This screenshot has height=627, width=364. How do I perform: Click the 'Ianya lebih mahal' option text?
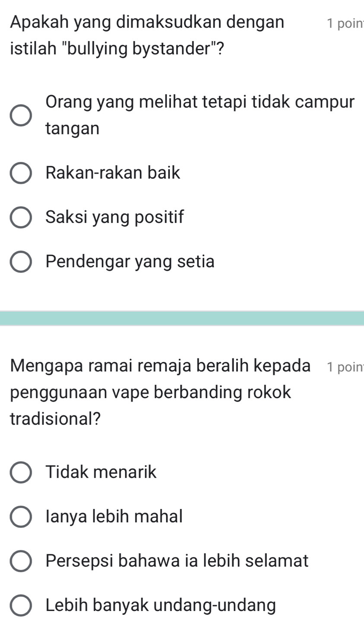114,516
